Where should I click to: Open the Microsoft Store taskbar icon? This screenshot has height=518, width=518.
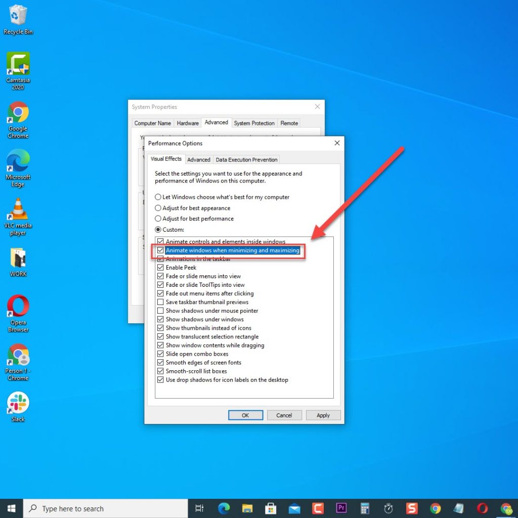click(271, 508)
